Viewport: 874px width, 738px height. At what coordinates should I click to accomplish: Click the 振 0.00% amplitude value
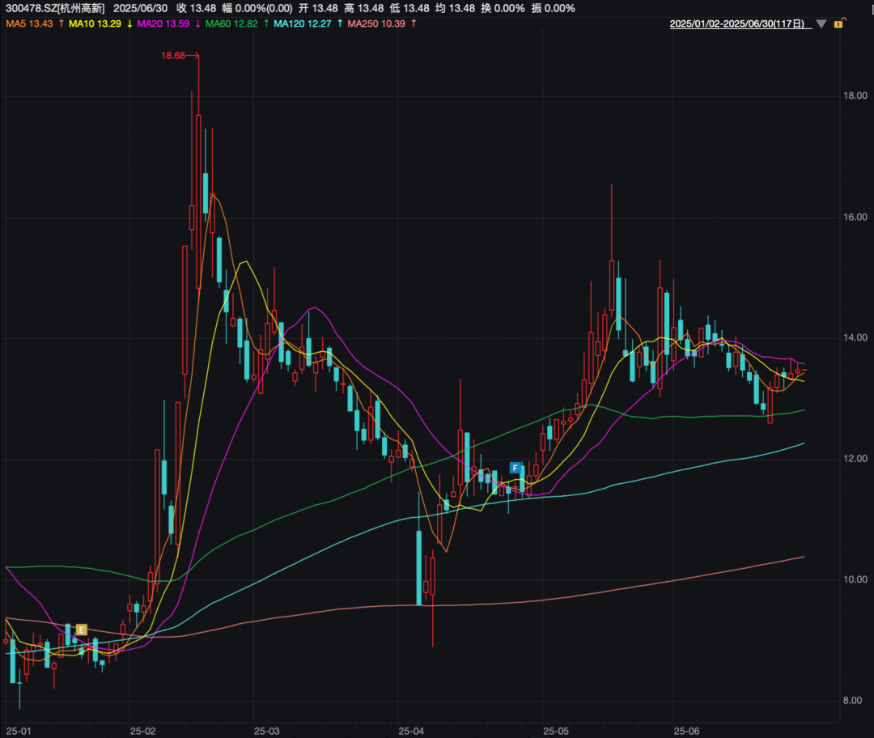point(553,8)
